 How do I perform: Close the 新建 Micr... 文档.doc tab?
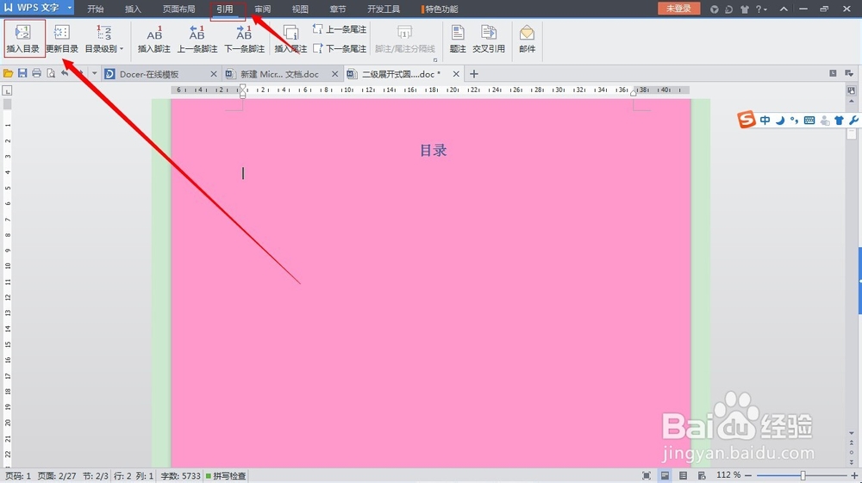point(334,73)
